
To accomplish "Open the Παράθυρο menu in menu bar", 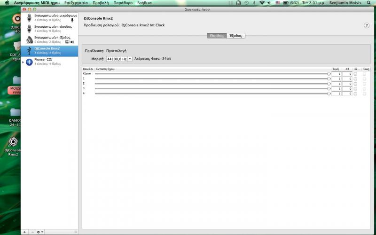I will click(123, 3).
